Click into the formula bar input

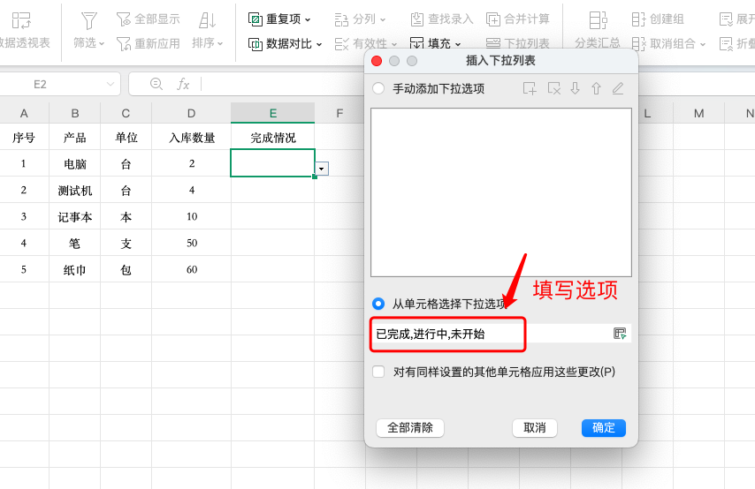coord(282,85)
